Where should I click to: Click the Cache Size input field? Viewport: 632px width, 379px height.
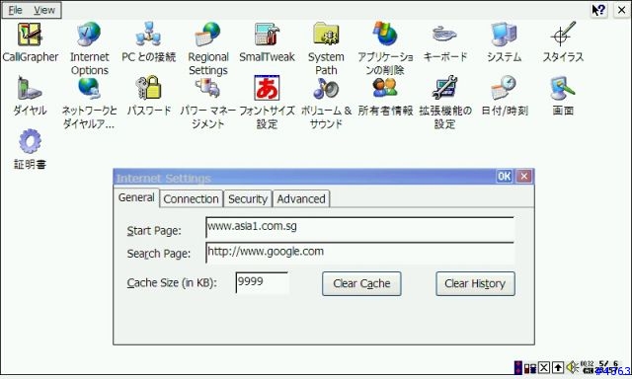point(262,282)
